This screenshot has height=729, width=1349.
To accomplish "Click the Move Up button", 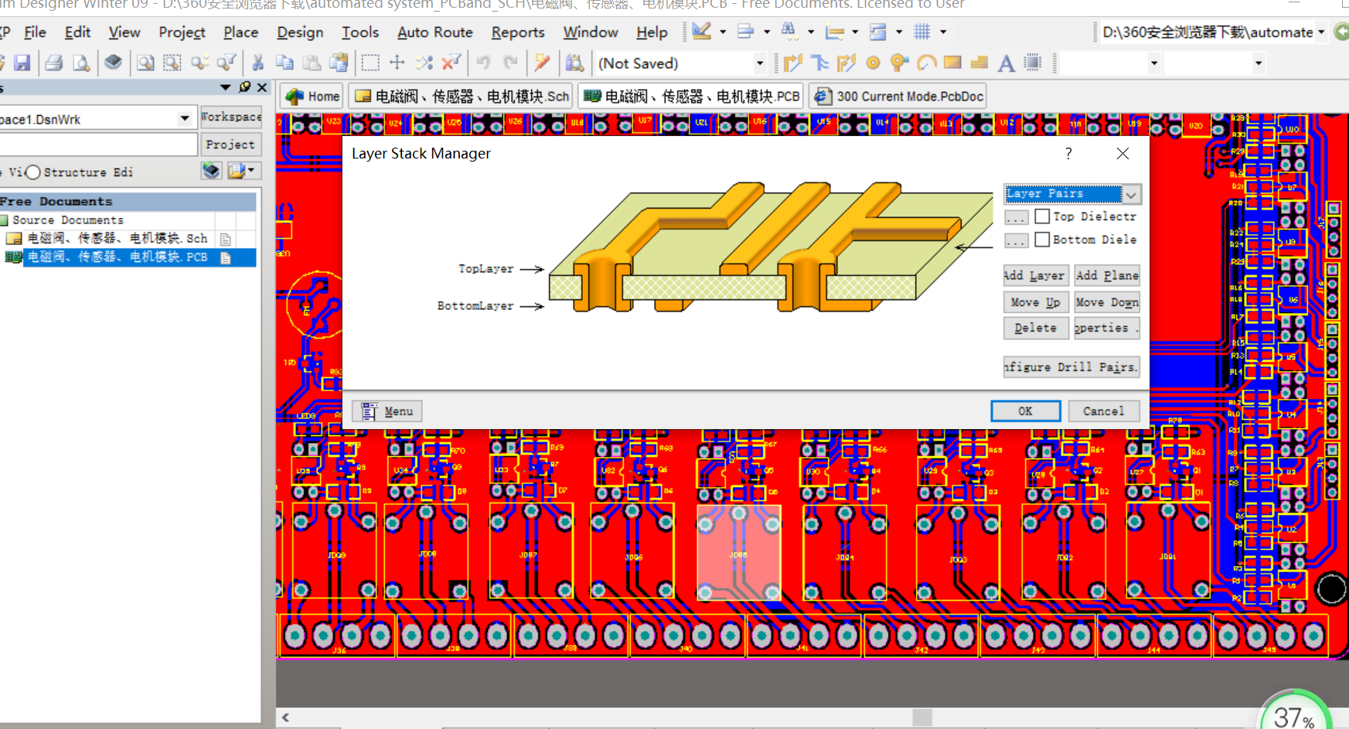I will point(1036,302).
